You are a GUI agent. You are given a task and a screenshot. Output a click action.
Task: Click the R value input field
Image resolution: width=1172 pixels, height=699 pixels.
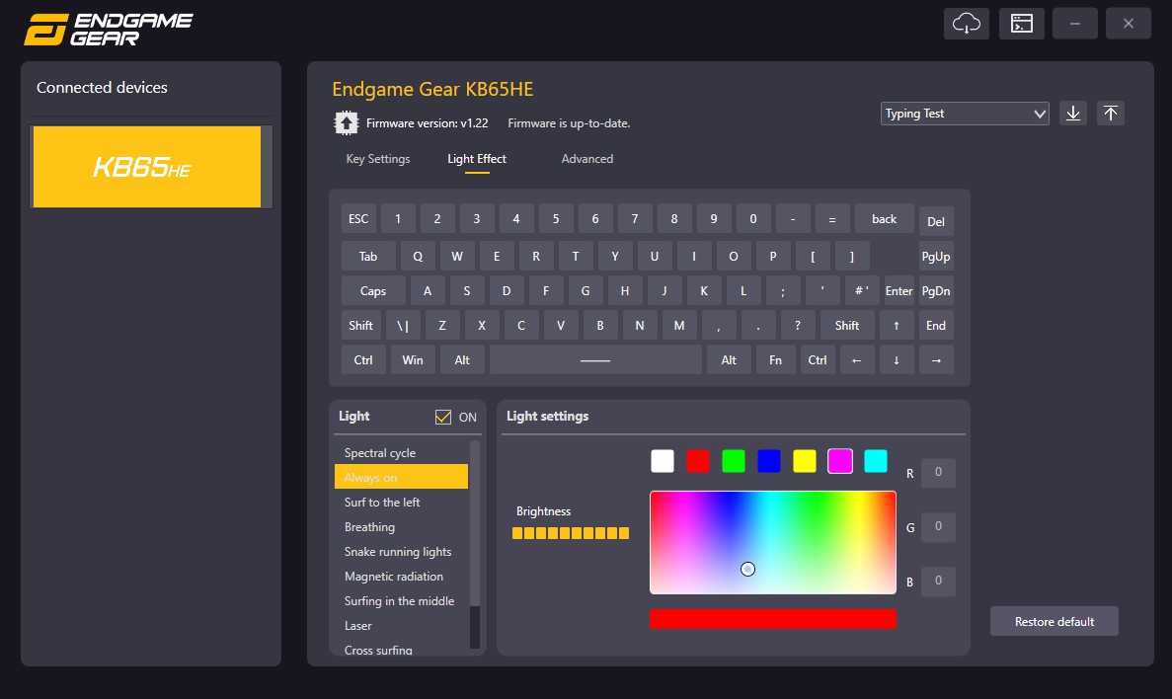pos(938,473)
